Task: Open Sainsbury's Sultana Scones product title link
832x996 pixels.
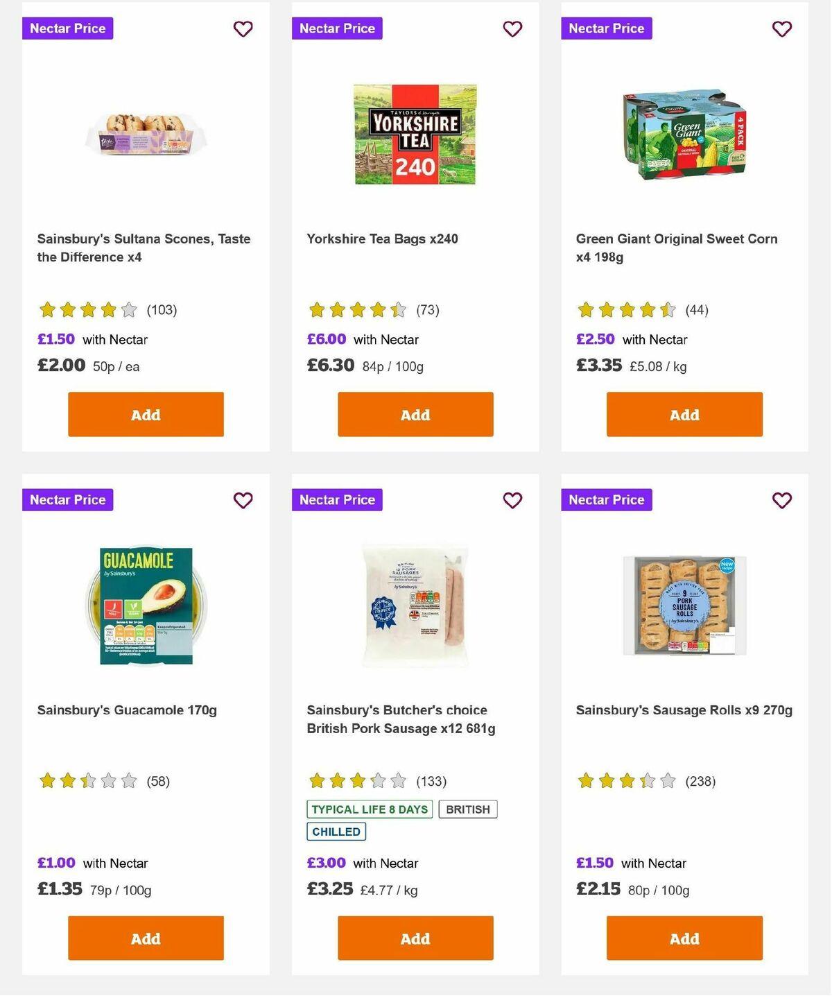Action: click(144, 248)
